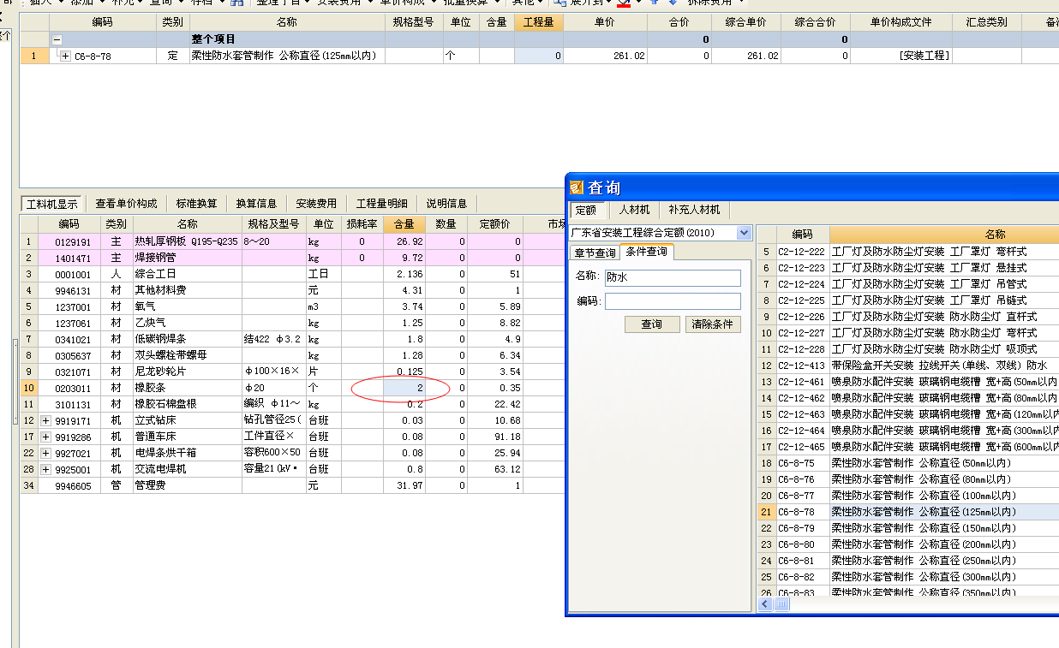Select the 人材机 tab in 查询 dialog
The image size is (1059, 648).
point(634,210)
